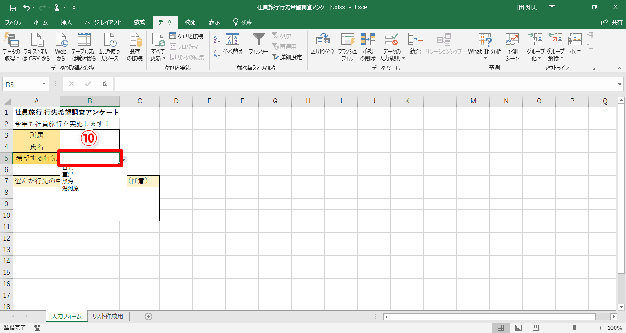This screenshot has width=626, height=333.
Task: Select all cells with corner button
Action: (7, 101)
